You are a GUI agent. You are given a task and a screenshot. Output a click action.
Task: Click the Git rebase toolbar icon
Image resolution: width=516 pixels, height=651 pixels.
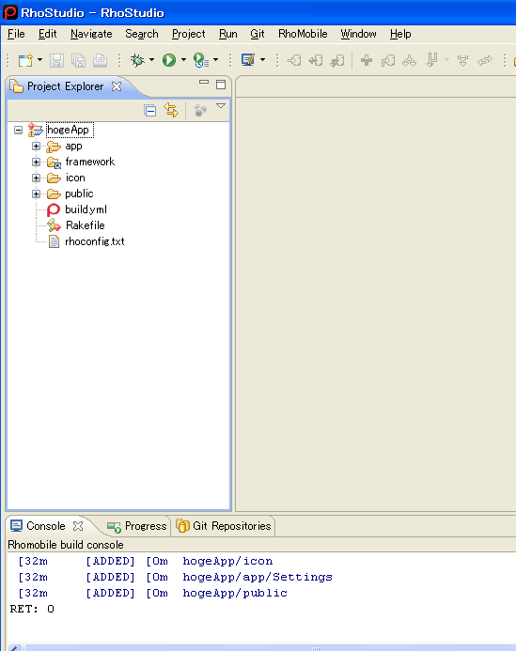[x=462, y=61]
